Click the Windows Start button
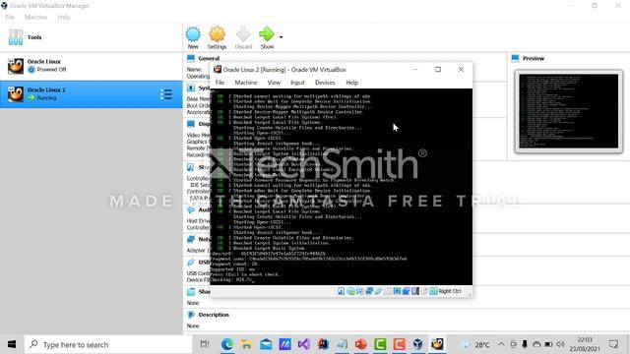 [x=12, y=344]
